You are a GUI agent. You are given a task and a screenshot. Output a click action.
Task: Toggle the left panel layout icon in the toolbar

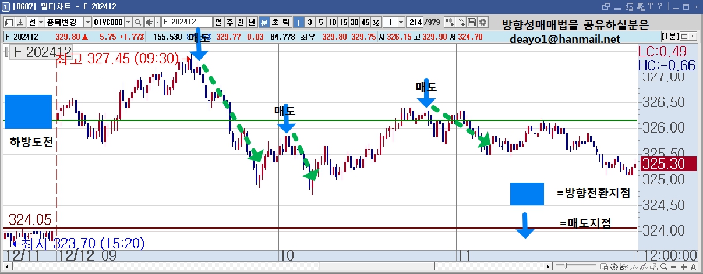(x=9, y=22)
